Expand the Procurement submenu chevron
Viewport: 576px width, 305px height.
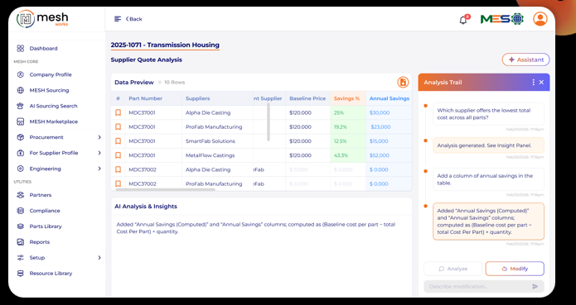[99, 137]
